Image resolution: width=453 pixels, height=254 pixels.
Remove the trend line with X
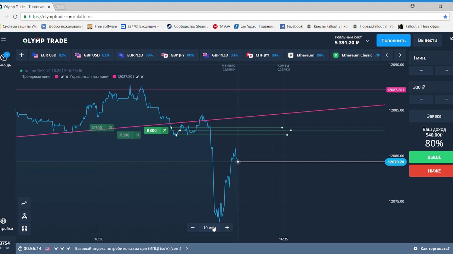pyautogui.click(x=67, y=77)
